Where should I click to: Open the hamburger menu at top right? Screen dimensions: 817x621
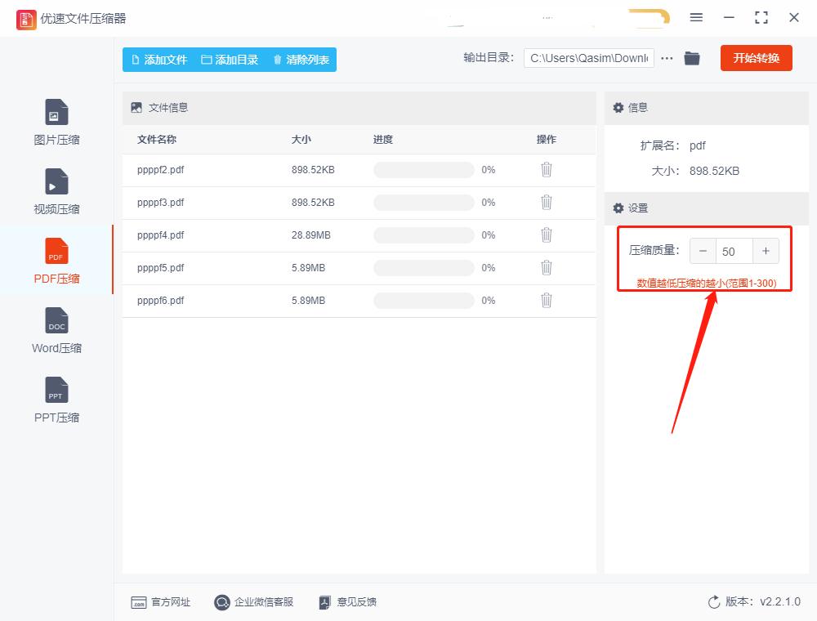[696, 17]
